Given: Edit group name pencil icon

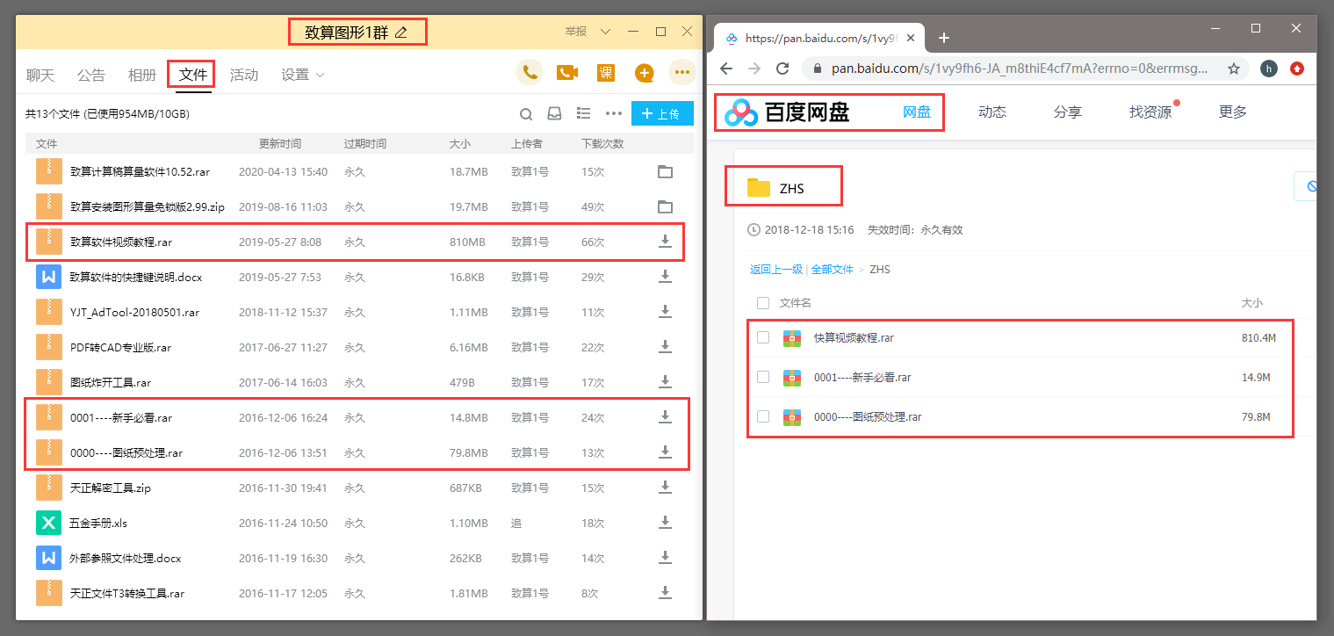Looking at the screenshot, I should [401, 33].
